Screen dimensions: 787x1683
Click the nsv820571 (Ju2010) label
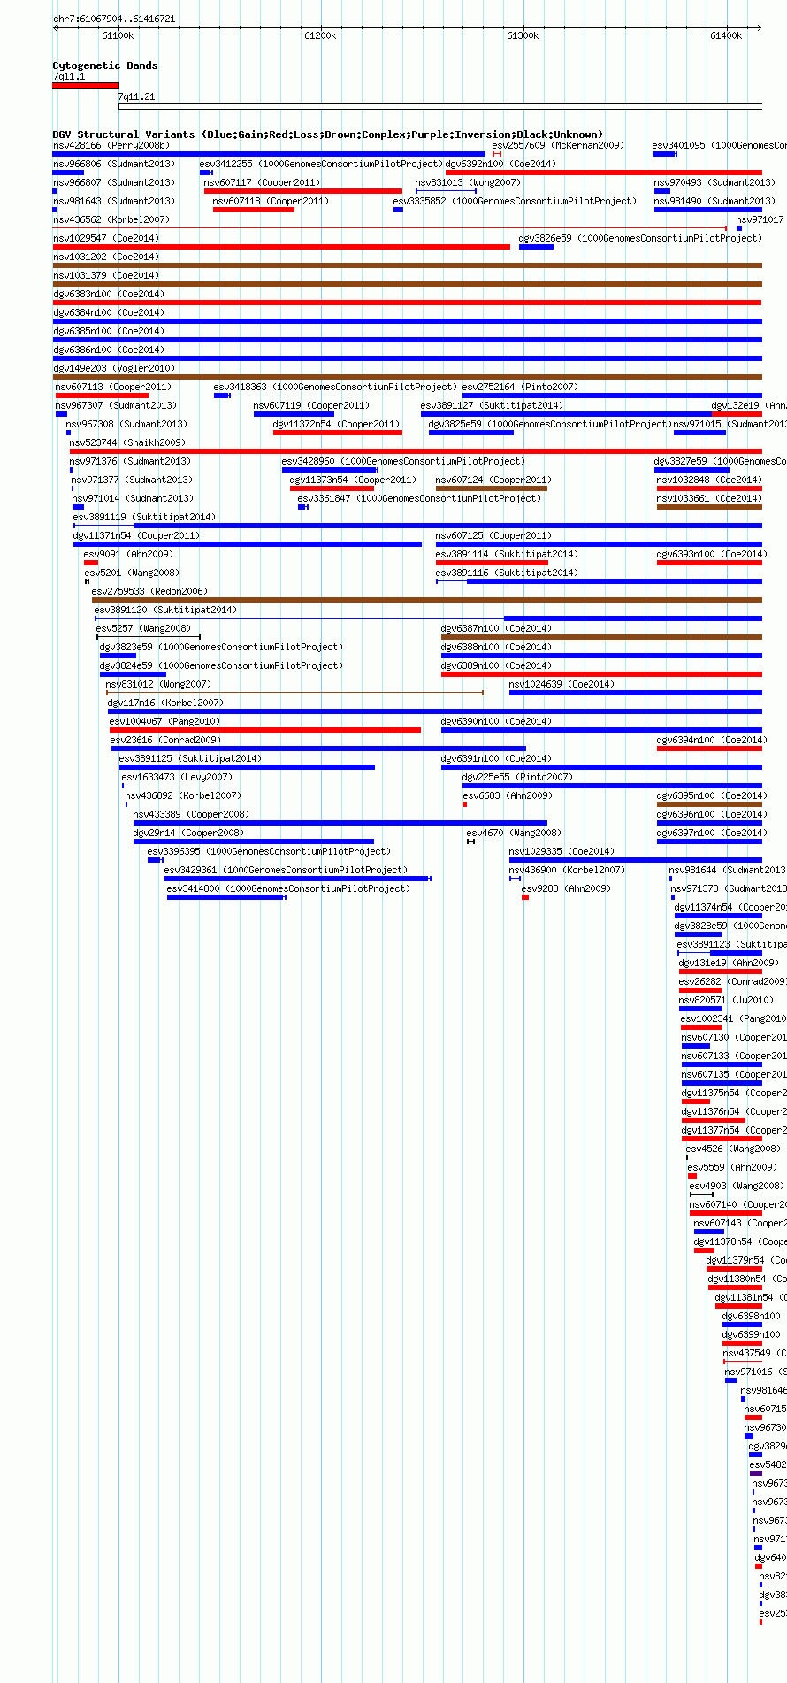pyautogui.click(x=726, y=1000)
